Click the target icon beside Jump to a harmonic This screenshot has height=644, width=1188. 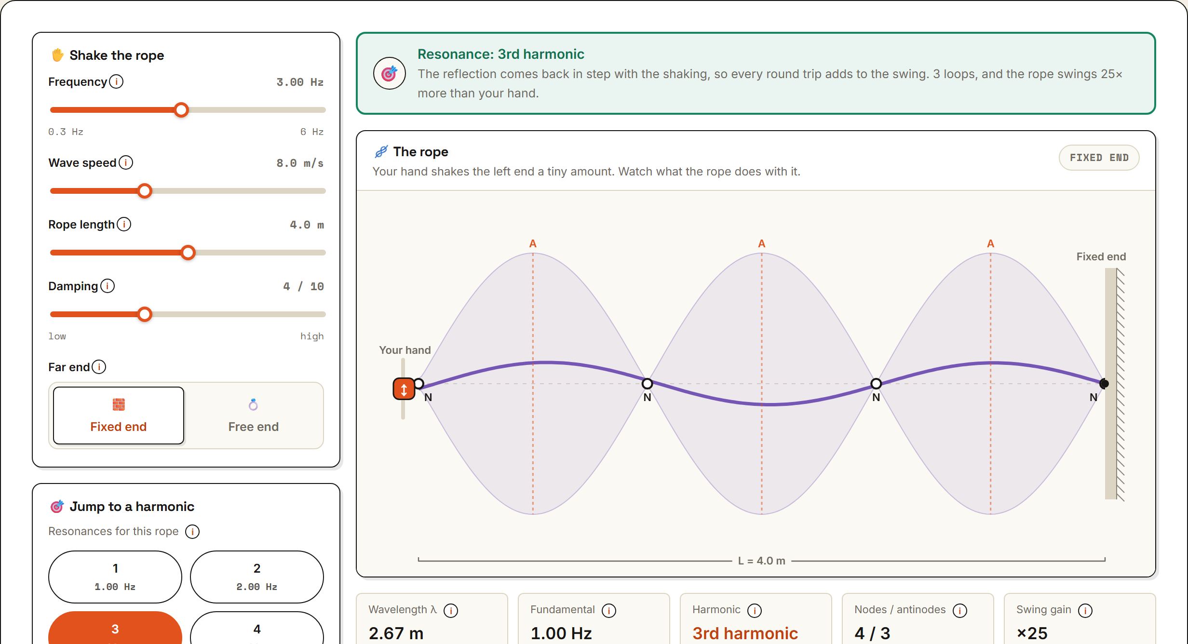pos(57,507)
